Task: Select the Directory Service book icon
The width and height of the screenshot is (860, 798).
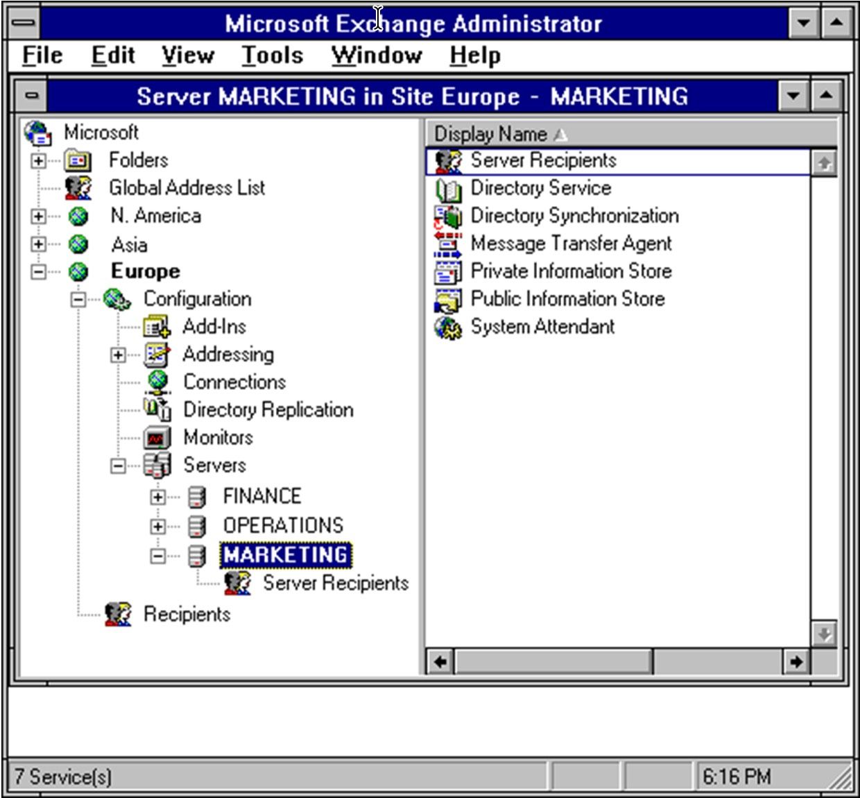Action: pyautogui.click(x=447, y=188)
